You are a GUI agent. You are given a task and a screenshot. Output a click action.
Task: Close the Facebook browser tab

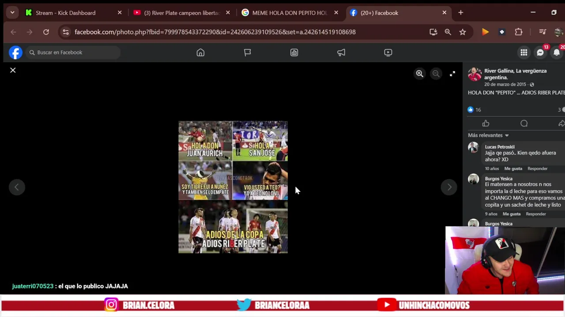point(444,13)
